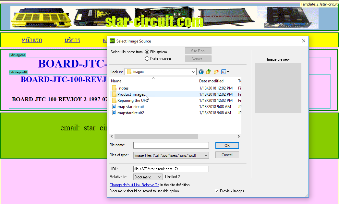This screenshot has height=204, width=339.
Task: Click the disabled Server... button
Action: tap(198, 59)
